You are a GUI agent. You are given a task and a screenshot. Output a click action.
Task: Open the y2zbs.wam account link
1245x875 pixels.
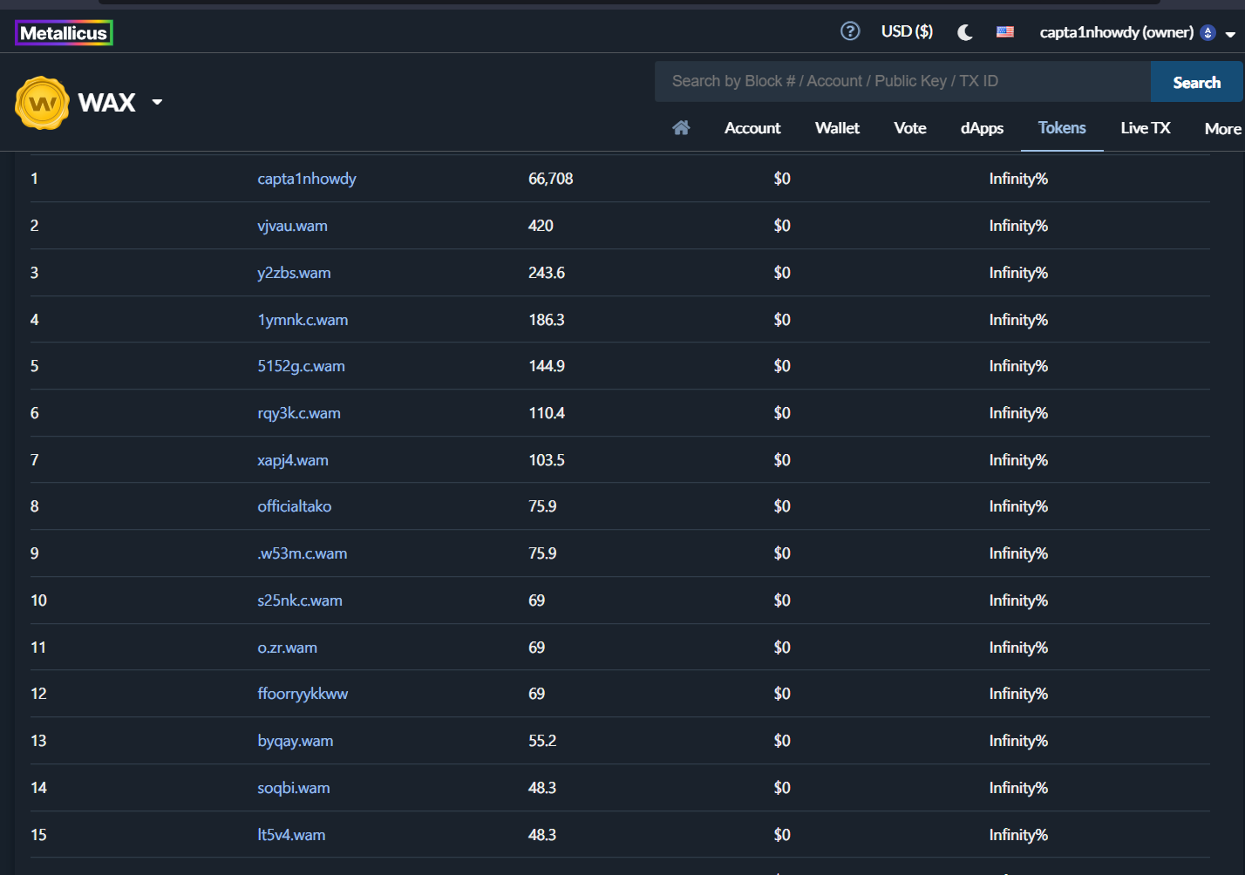(x=294, y=273)
